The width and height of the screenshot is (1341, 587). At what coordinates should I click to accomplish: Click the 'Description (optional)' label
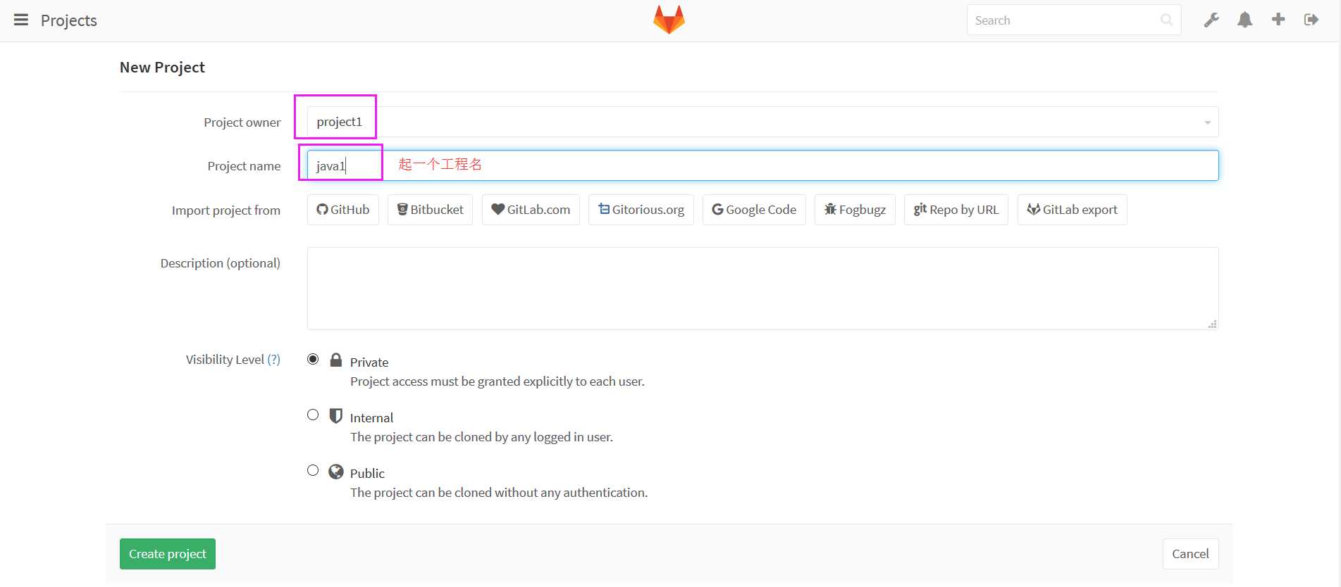pyautogui.click(x=220, y=263)
